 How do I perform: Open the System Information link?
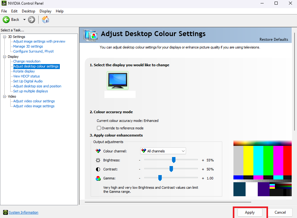tap(23, 212)
